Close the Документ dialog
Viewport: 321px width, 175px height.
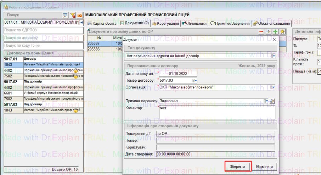tap(275, 39)
